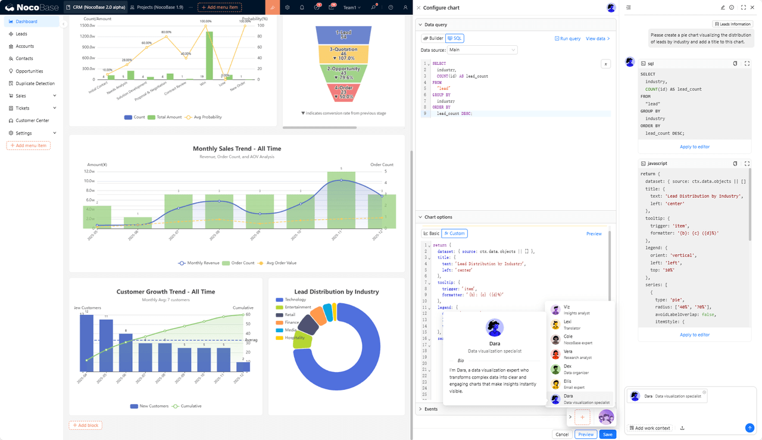Collapse the Data query section
Screen dimensions: 762x440
[421, 24]
